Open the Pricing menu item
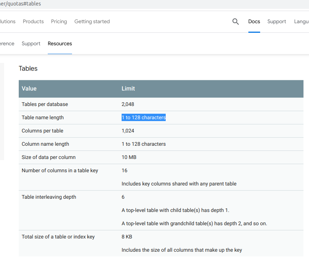The width and height of the screenshot is (309, 269). pos(59,21)
